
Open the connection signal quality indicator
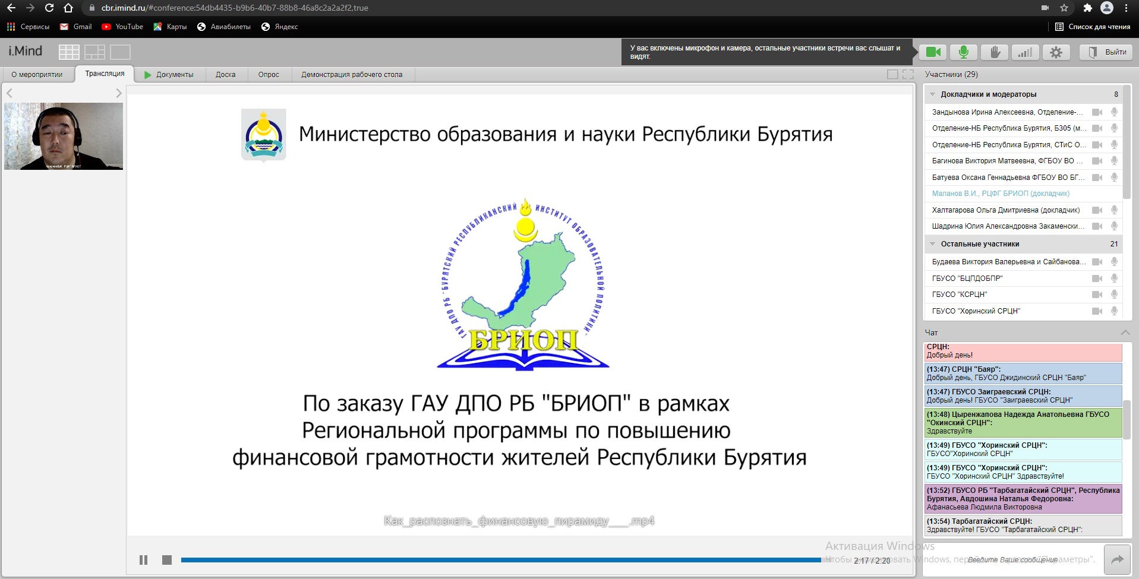click(x=1025, y=52)
